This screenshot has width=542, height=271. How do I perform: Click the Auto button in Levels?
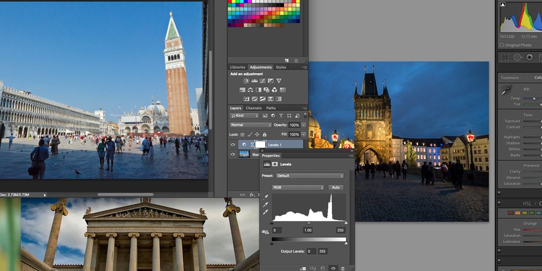(336, 187)
